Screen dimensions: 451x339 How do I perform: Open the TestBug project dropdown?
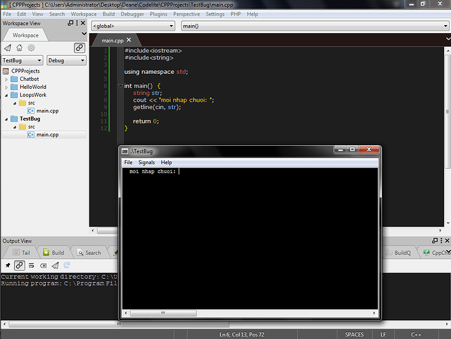(22, 60)
